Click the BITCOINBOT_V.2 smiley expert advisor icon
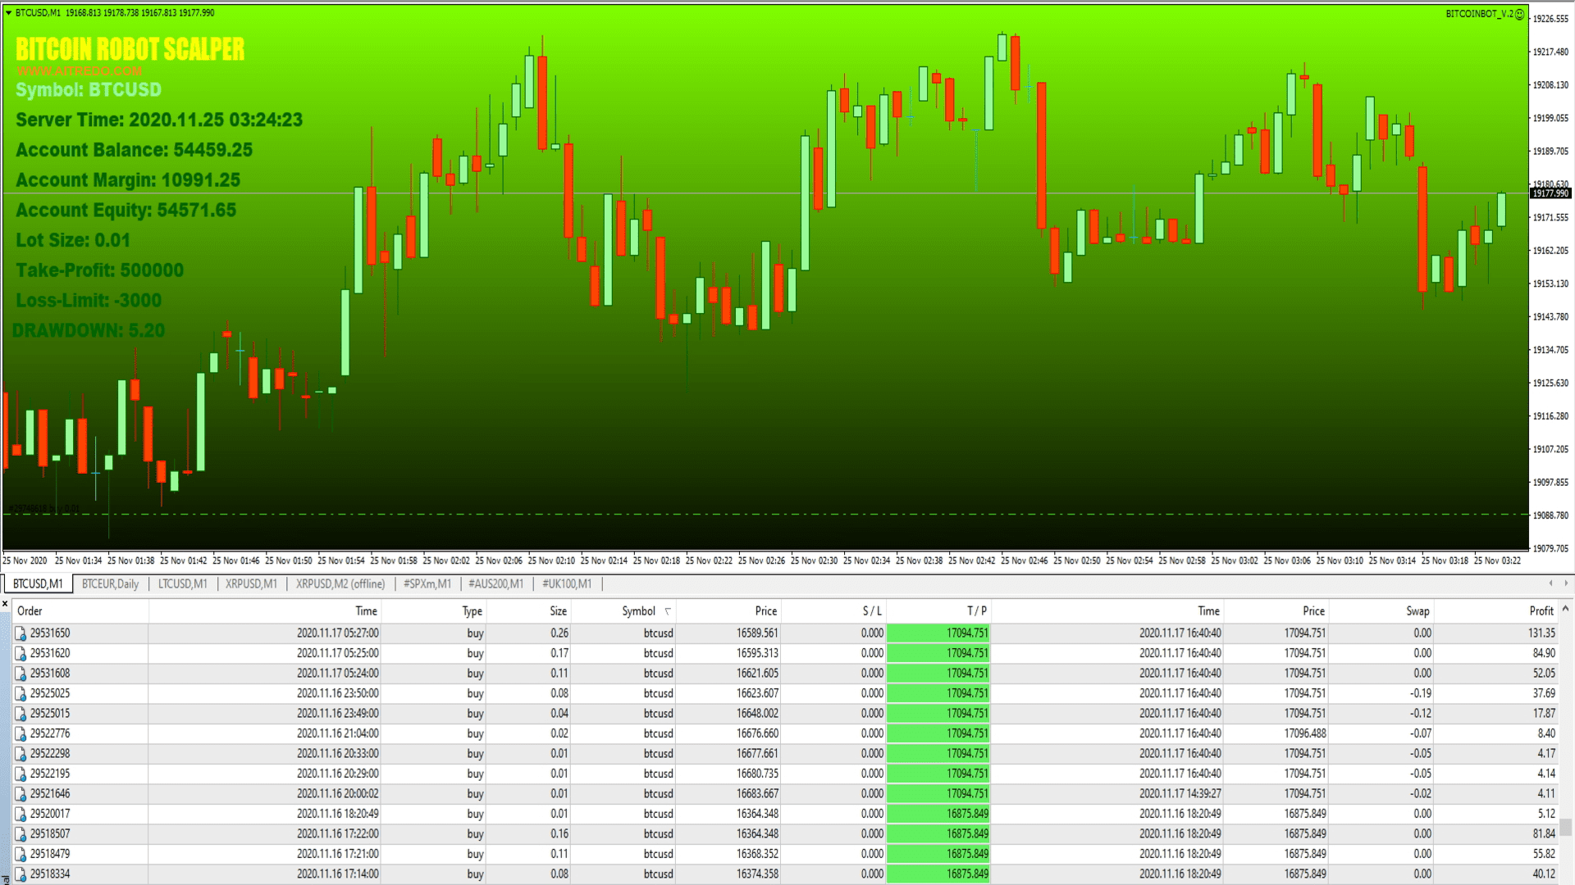The image size is (1575, 885). tap(1519, 14)
